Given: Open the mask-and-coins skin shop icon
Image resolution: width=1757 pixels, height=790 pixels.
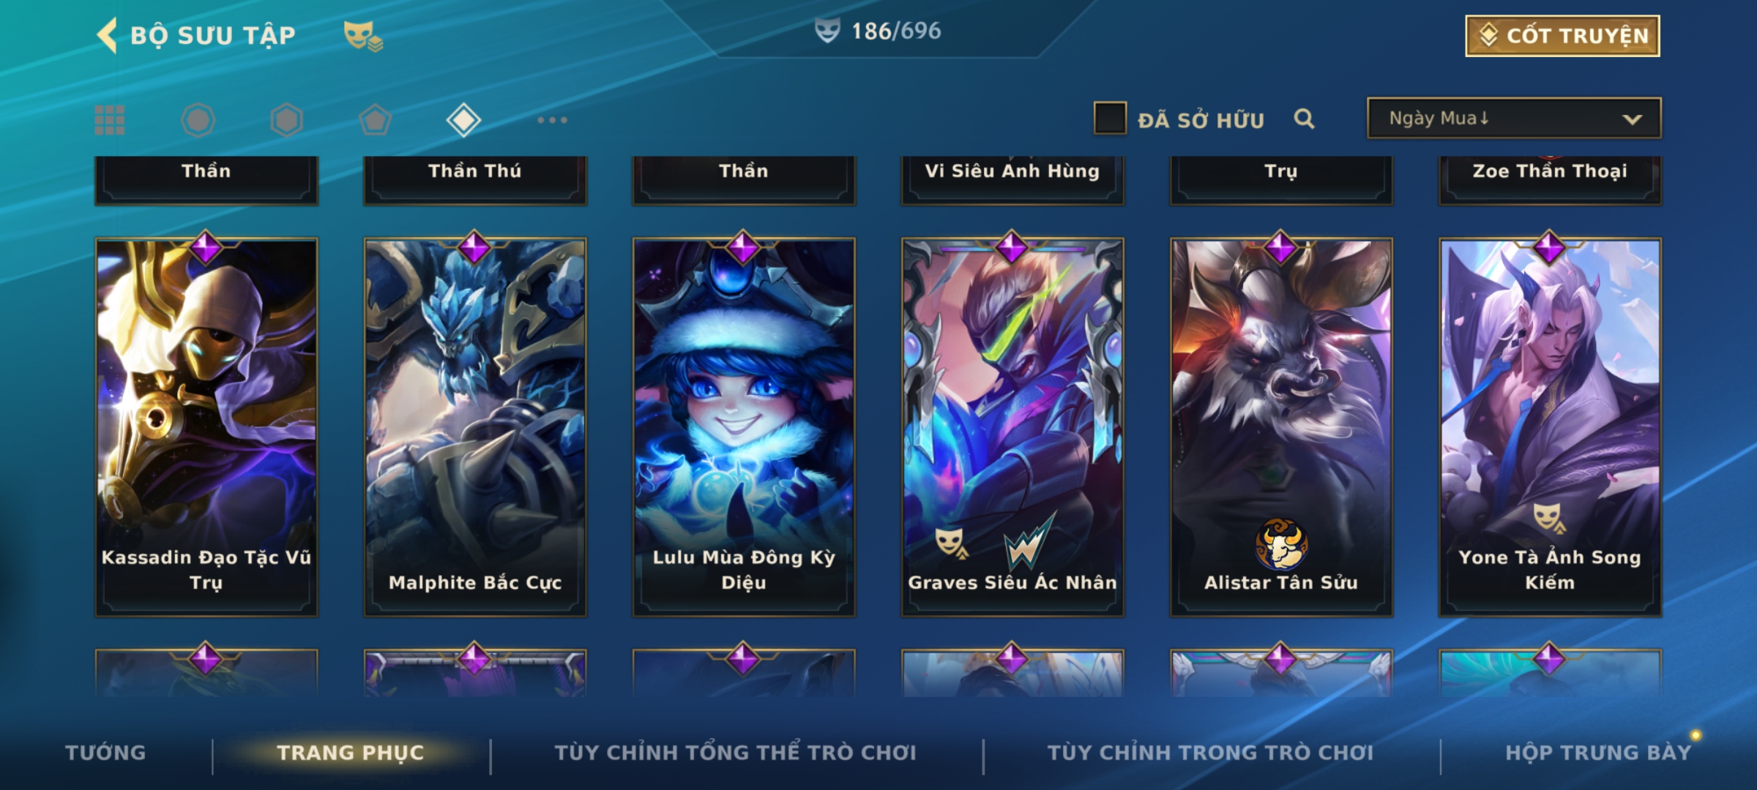Looking at the screenshot, I should pyautogui.click(x=363, y=36).
